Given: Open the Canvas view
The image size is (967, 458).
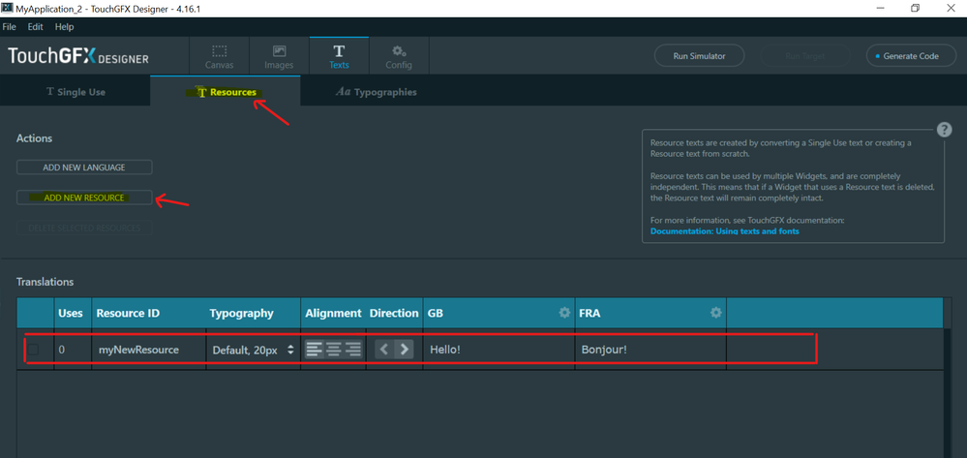Looking at the screenshot, I should tap(219, 56).
